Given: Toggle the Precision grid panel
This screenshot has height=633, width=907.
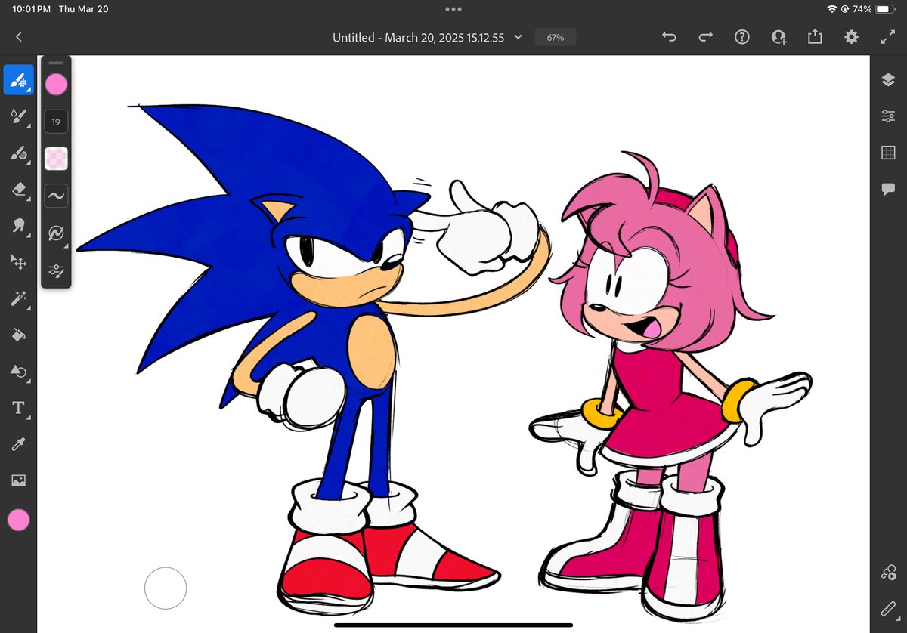Looking at the screenshot, I should coord(888,153).
